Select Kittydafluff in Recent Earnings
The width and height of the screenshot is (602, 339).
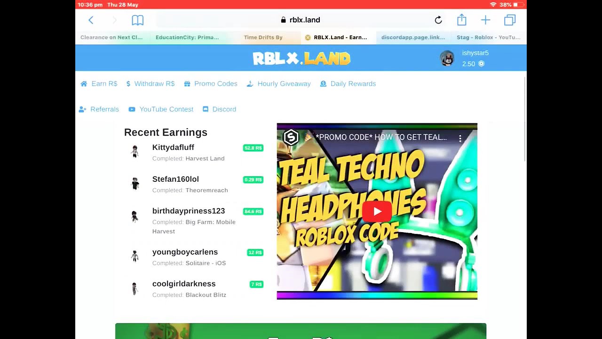pos(173,147)
